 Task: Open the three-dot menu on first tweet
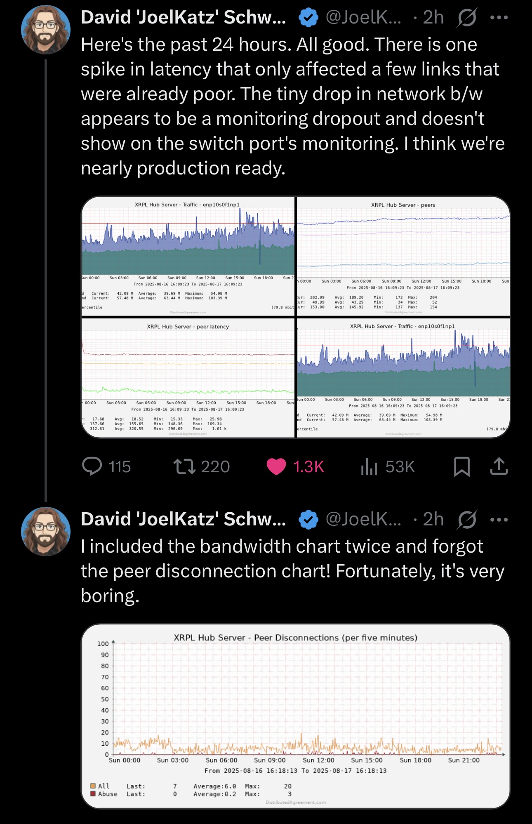(x=499, y=17)
